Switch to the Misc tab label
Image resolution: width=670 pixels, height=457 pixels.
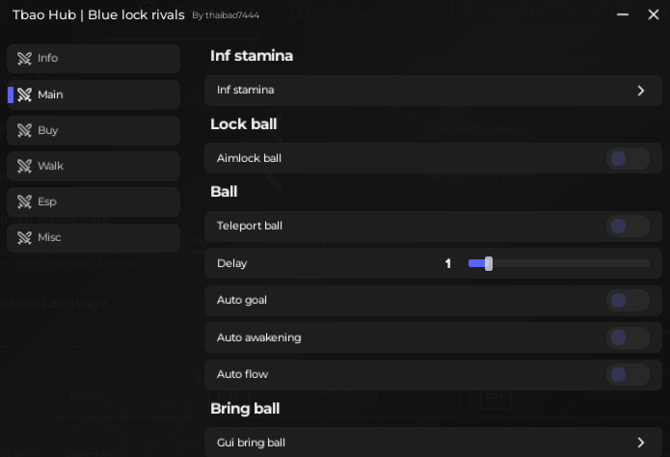49,237
